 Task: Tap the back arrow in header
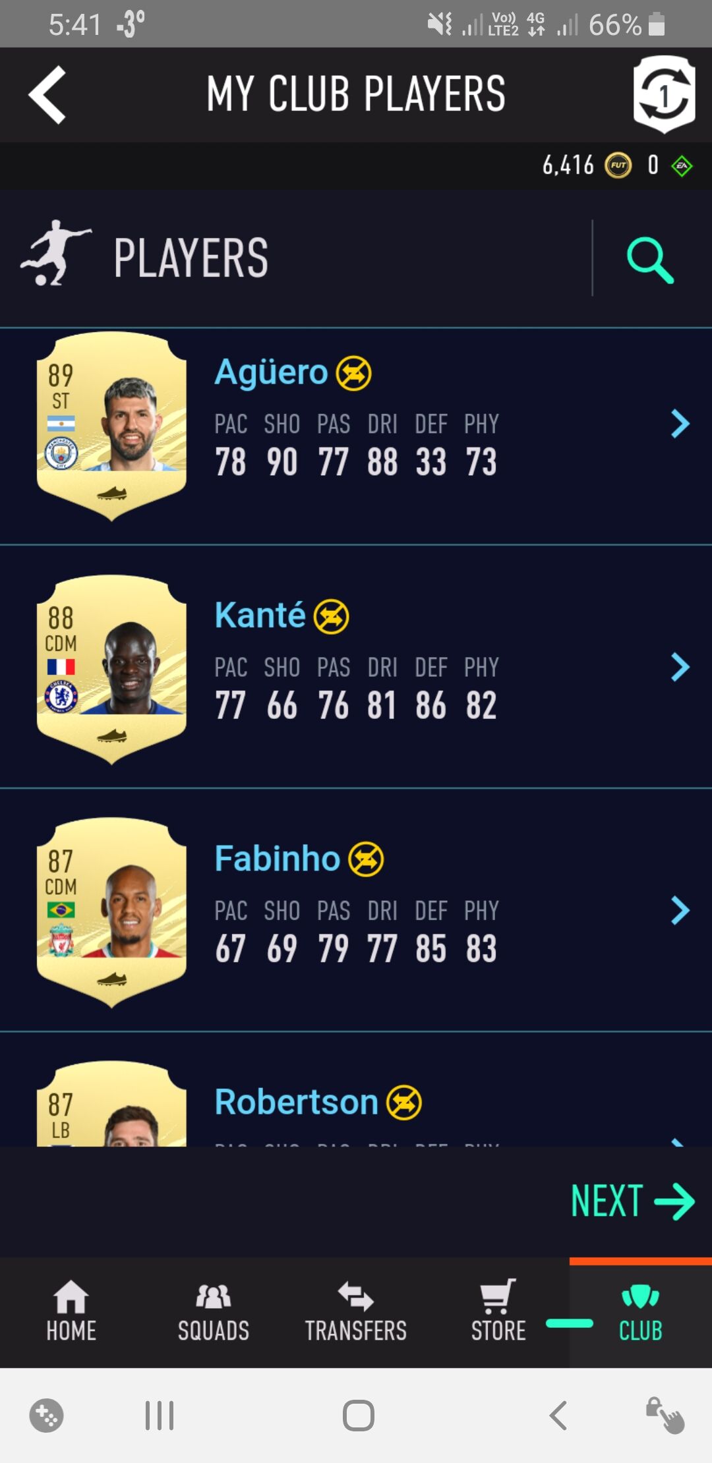pos(47,95)
